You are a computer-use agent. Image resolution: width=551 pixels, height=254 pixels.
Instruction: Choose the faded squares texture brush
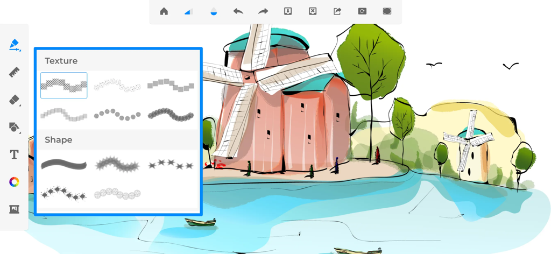pos(63,115)
